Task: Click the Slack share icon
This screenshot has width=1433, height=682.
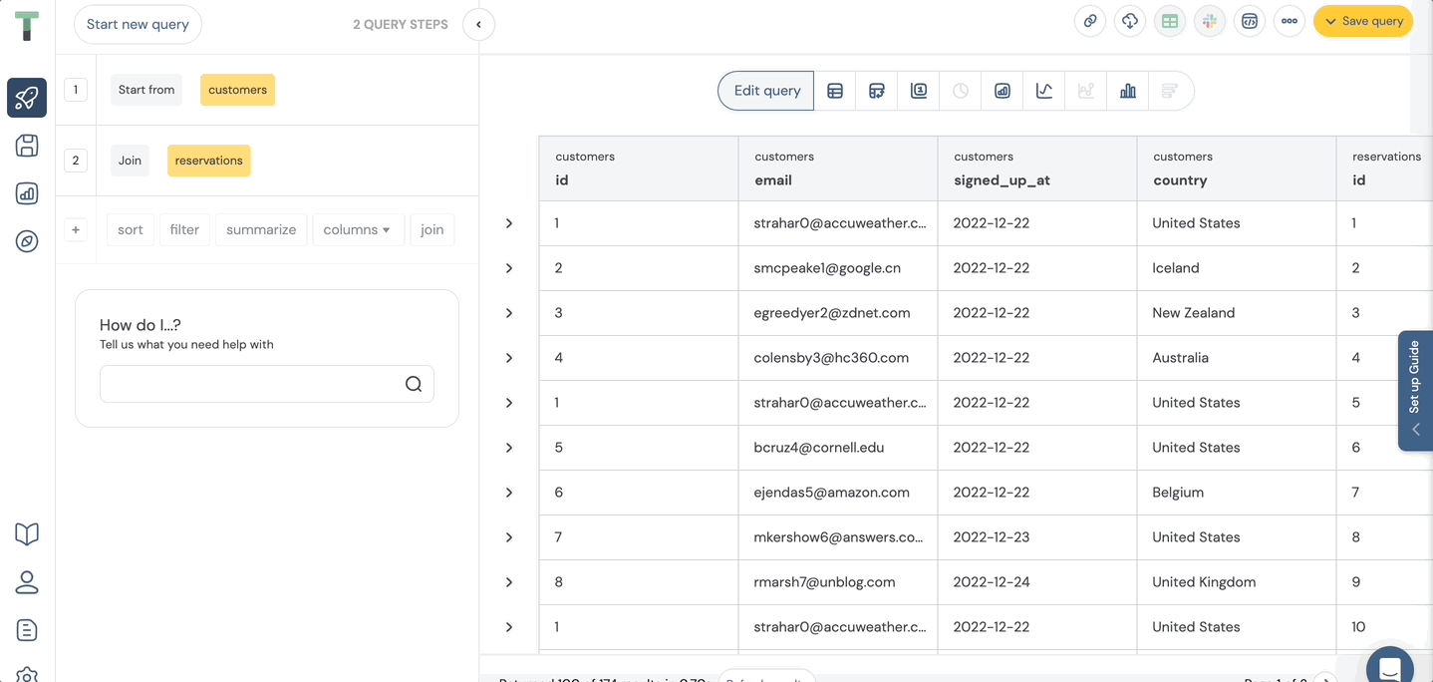Action: (1210, 21)
